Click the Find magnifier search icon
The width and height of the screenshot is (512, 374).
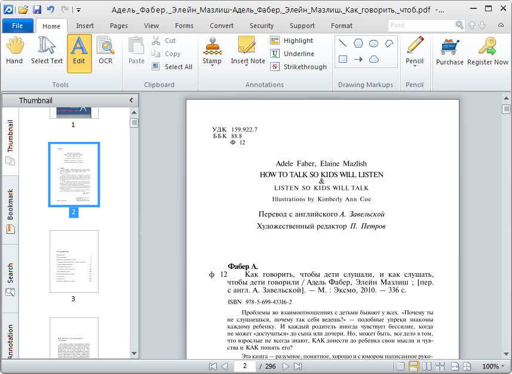tap(459, 25)
